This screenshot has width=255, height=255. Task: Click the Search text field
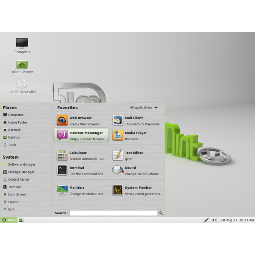point(113,213)
